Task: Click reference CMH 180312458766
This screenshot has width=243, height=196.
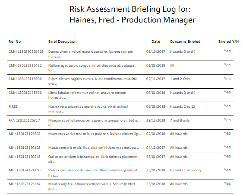Action: click(x=25, y=93)
